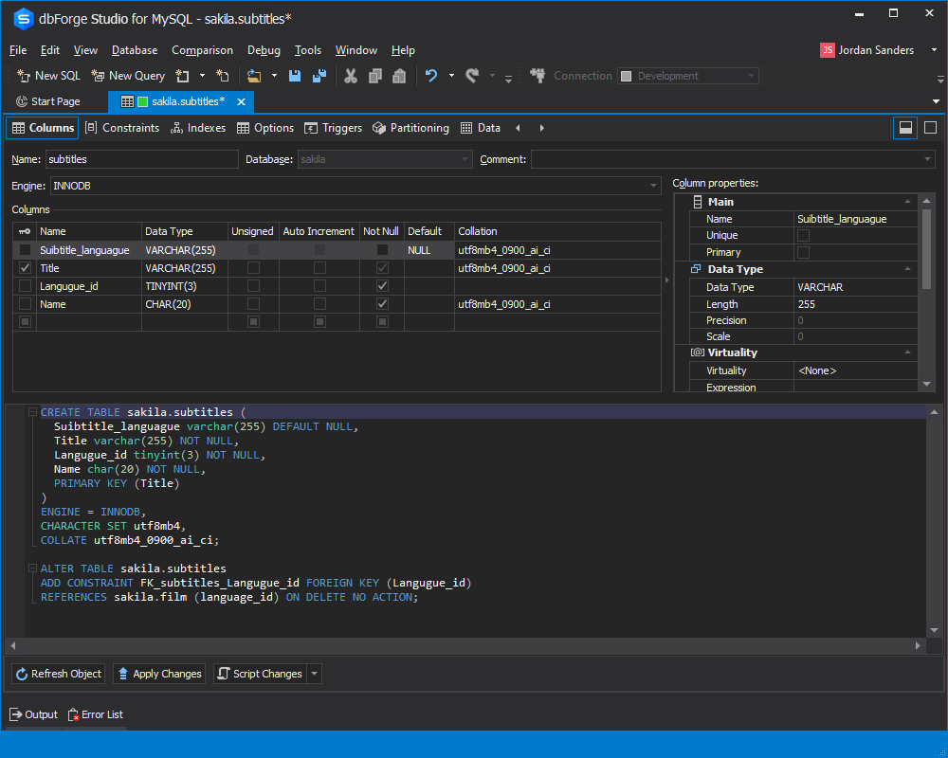The image size is (948, 758).
Task: Click the Script Changes button
Action: point(261,674)
